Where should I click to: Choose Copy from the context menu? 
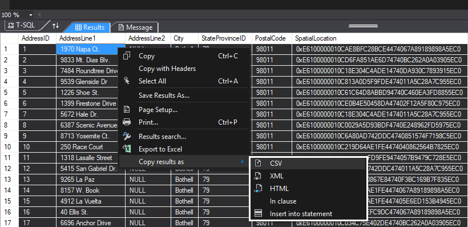click(184, 56)
